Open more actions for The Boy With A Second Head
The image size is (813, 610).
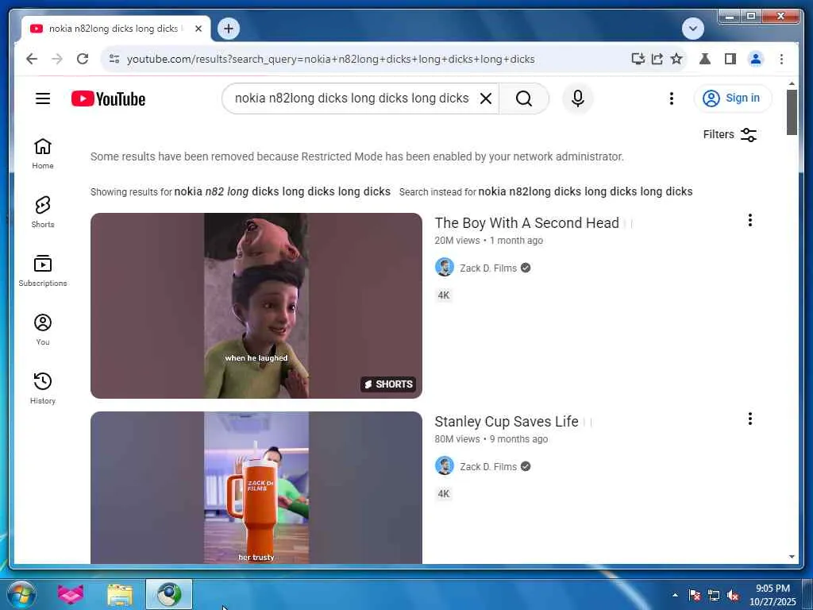[x=749, y=221]
